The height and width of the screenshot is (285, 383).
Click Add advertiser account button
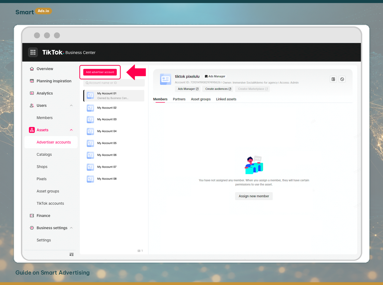tap(100, 72)
